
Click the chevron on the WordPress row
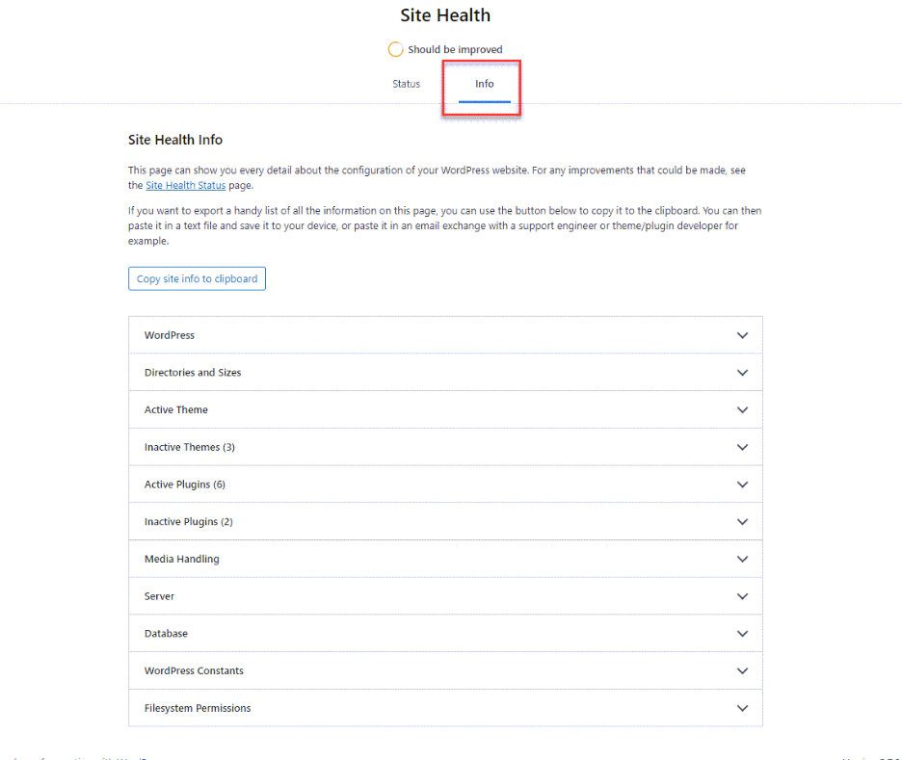[742, 334]
